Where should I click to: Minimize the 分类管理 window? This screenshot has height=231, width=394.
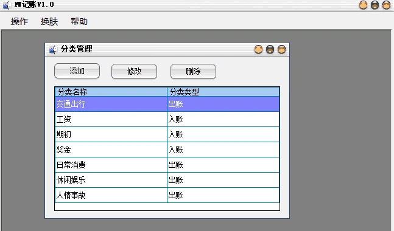258,49
